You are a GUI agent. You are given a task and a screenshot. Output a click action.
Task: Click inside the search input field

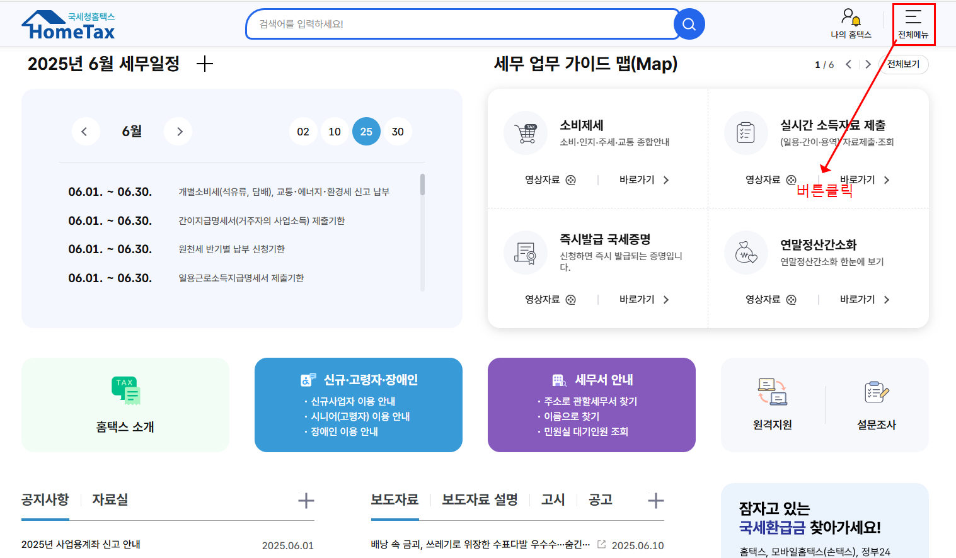441,24
